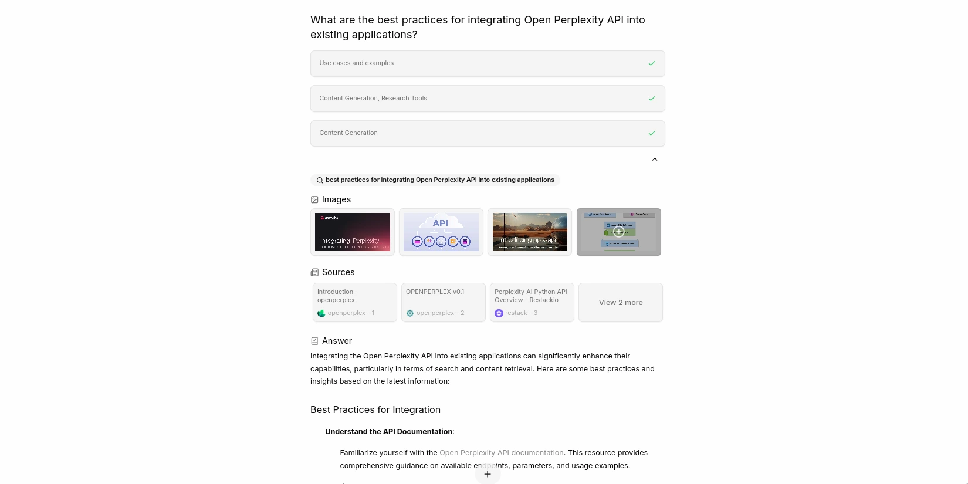Click the checkmark on Content Generation row

click(652, 133)
